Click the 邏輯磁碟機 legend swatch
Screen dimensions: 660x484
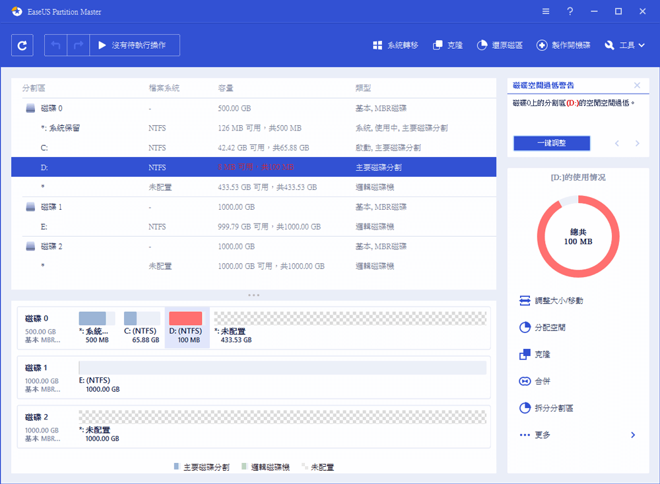point(244,466)
